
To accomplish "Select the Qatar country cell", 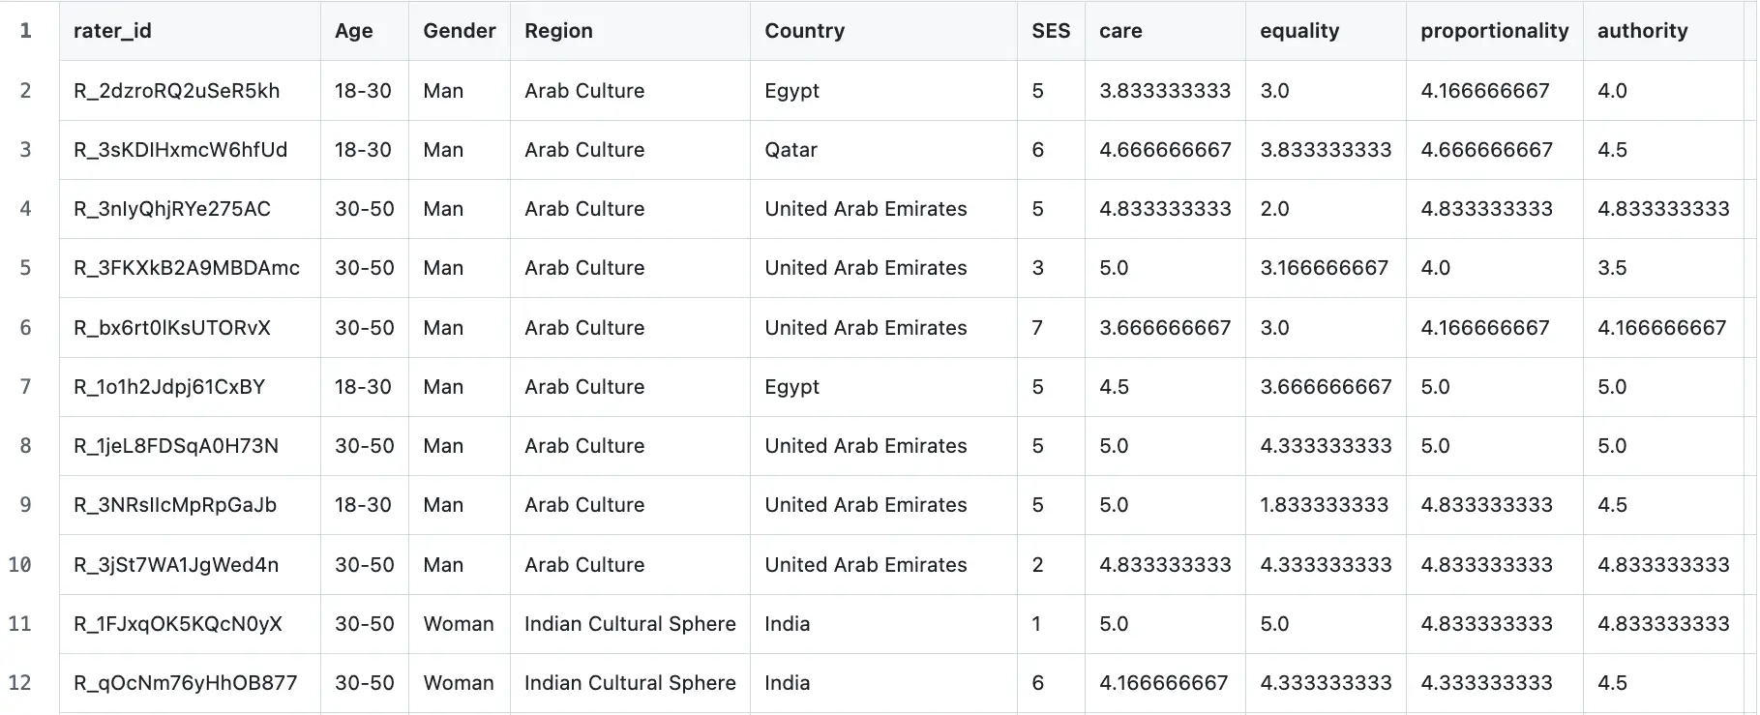I will (791, 150).
